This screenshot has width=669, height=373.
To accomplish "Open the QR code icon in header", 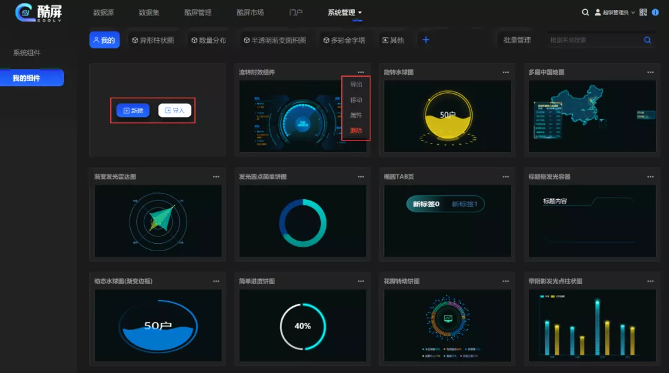I will pos(643,12).
